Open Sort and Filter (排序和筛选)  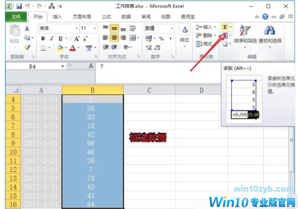[245, 36]
